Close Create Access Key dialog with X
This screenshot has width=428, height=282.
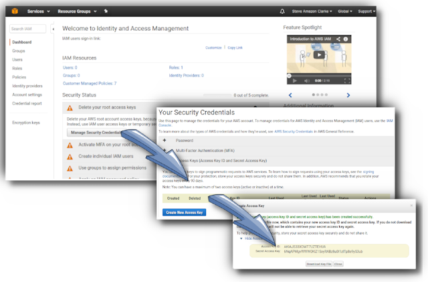[411, 206]
